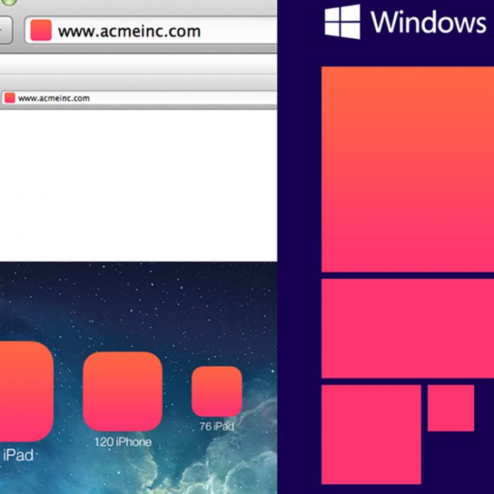Click the favicon in the address bar
Image resolution: width=494 pixels, height=494 pixels.
41,30
